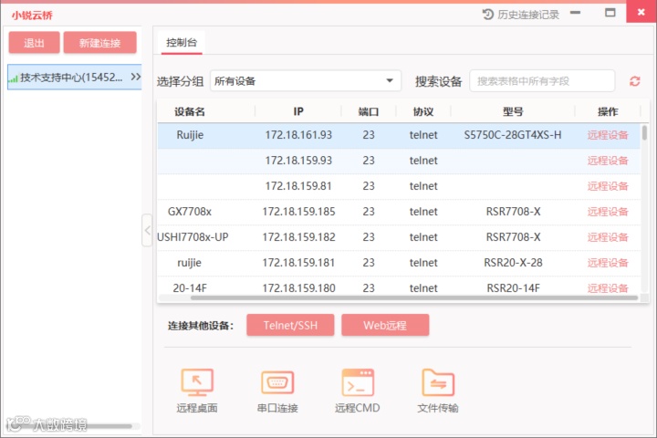This screenshot has width=657, height=438.
Task: Click 远程设备 for ruijie 172.18.159.181
Action: 608,263
